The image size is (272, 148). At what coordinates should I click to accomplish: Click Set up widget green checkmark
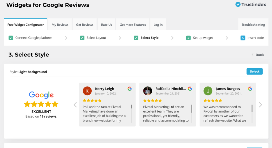point(188,38)
